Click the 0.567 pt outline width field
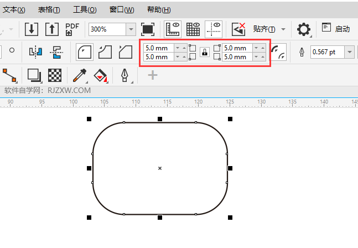This screenshot has width=358, height=248. (327, 52)
